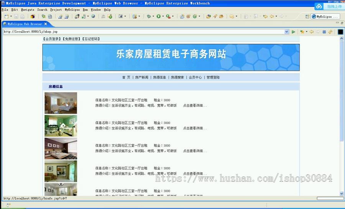Open the Navigate menu
The height and width of the screenshot is (209, 345).
click(x=28, y=10)
